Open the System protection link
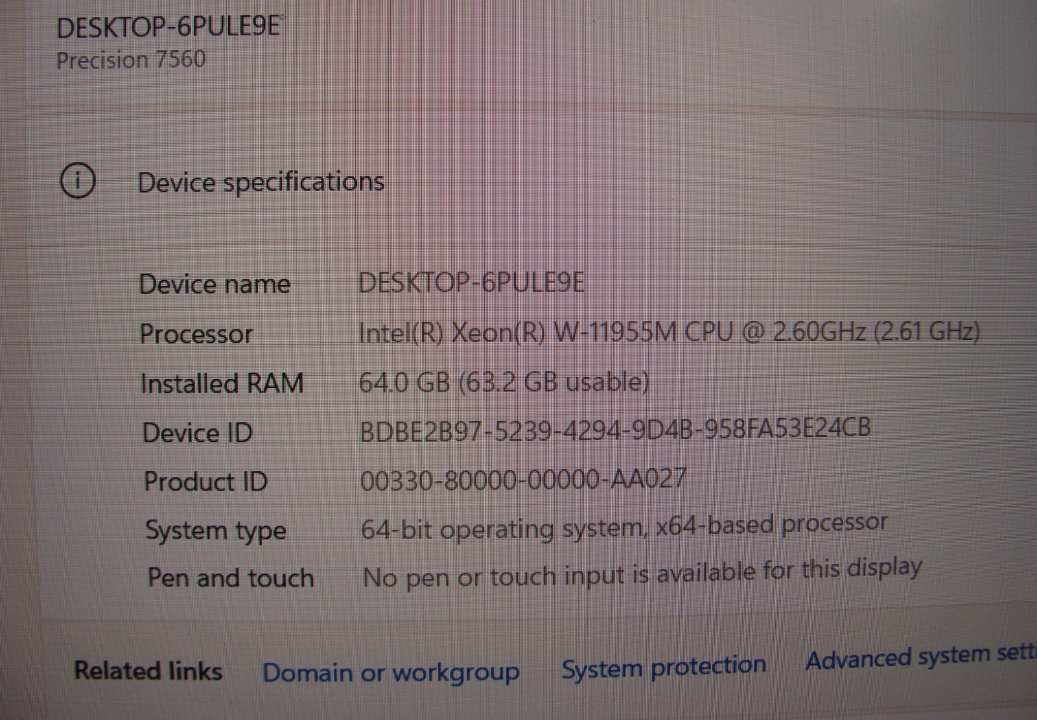Image resolution: width=1037 pixels, height=720 pixels. tap(664, 667)
